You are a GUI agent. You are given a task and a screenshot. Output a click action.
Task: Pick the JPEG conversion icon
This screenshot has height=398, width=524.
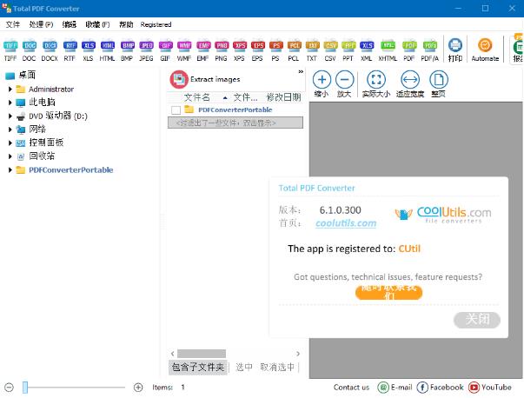[146, 50]
